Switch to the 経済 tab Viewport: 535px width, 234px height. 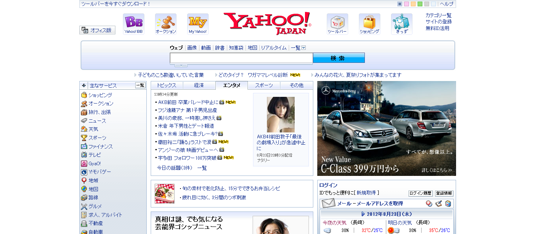tap(199, 85)
